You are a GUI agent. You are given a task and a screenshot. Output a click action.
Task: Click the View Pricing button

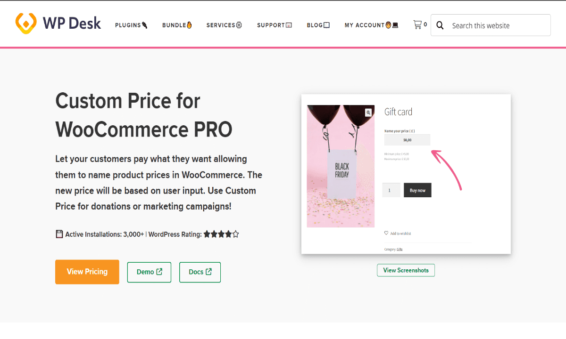(x=87, y=272)
